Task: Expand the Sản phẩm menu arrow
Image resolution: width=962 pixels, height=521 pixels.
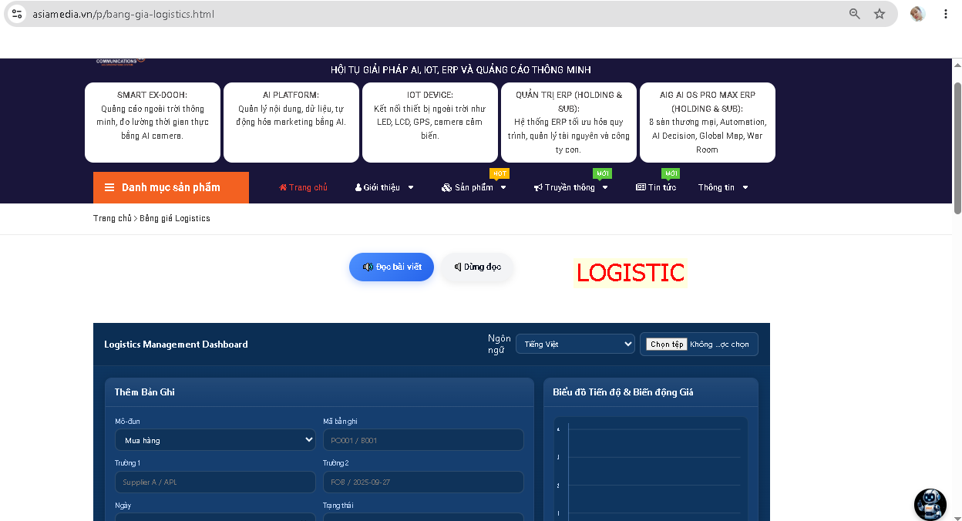Action: coord(503,187)
